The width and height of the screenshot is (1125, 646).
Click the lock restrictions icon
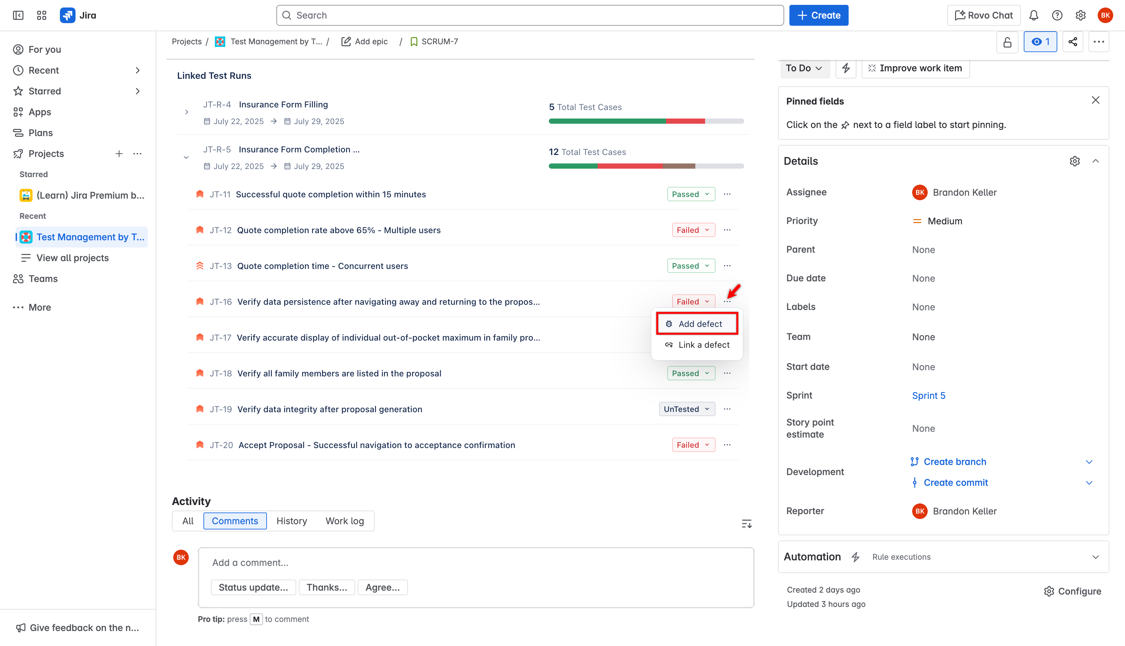(x=1007, y=42)
